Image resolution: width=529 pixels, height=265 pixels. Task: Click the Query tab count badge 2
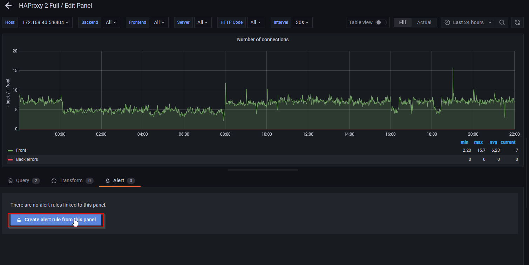(x=36, y=181)
